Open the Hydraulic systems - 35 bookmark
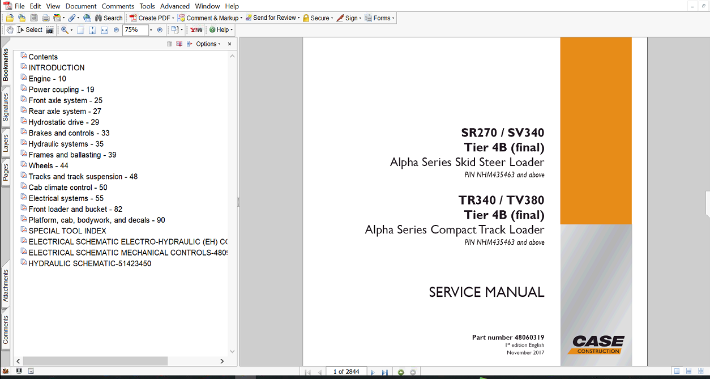Image resolution: width=710 pixels, height=379 pixels. [x=66, y=144]
